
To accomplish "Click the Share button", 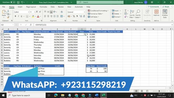I will coord(166,7).
